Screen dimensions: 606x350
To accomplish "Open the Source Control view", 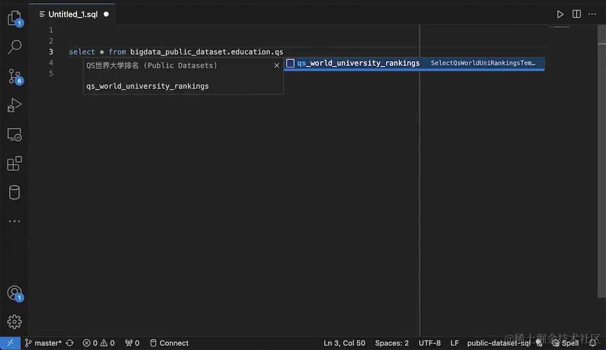I will (15, 76).
